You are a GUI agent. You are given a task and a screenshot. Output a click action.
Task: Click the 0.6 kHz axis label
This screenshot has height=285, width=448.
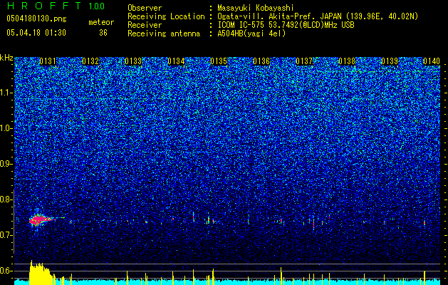coord(6,271)
